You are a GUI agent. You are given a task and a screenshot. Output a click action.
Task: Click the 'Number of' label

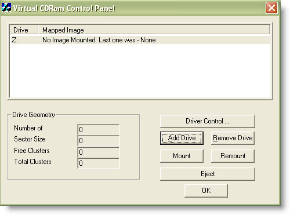(x=28, y=128)
